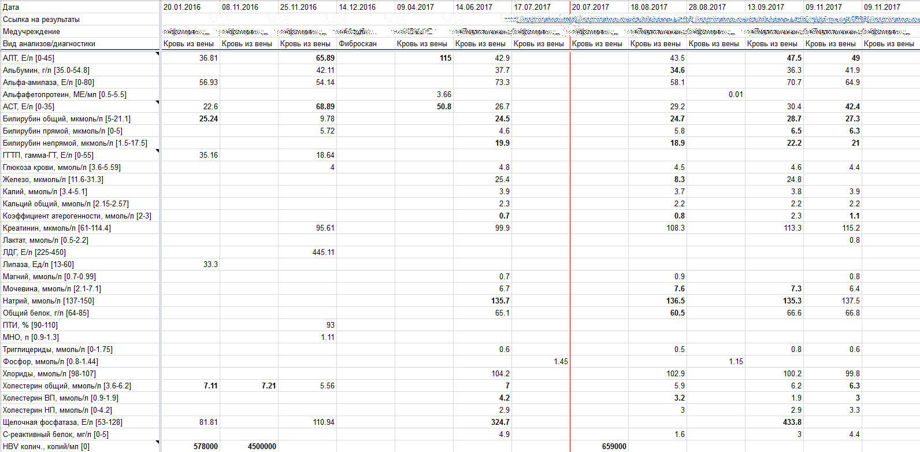Screen dimensions: 920x452
Task: Click the comment indicator on the АЛТ cell
Action: tap(157, 54)
